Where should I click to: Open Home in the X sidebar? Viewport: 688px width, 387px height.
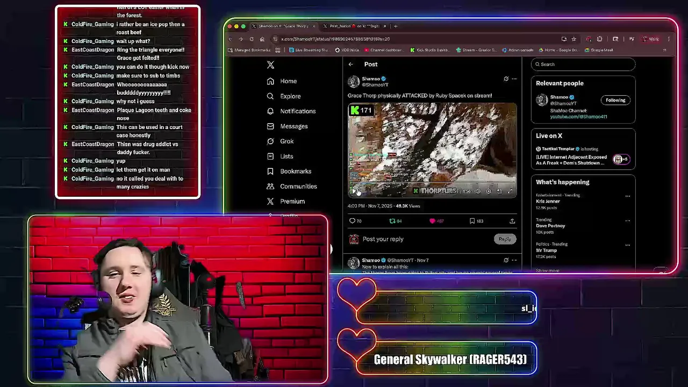click(x=282, y=81)
